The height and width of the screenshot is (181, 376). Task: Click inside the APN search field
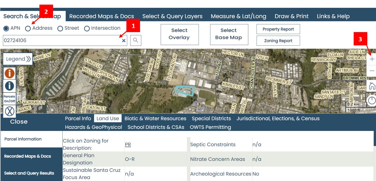58,40
